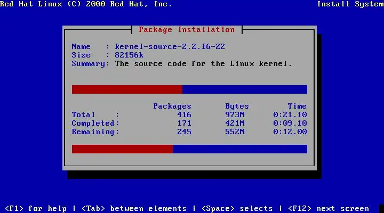Click the size value '82156k'

click(x=129, y=55)
